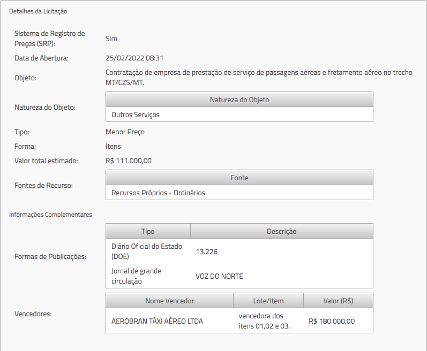Click the VOZ DO NORTE entry
The width and height of the screenshot is (427, 351).
[x=219, y=276]
